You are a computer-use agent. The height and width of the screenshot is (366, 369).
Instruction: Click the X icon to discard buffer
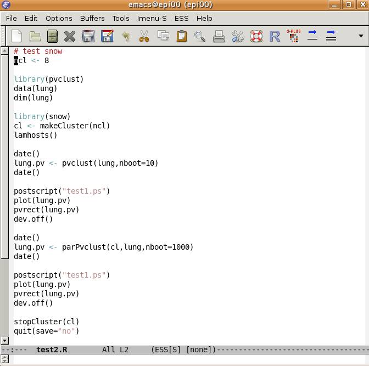pos(70,37)
